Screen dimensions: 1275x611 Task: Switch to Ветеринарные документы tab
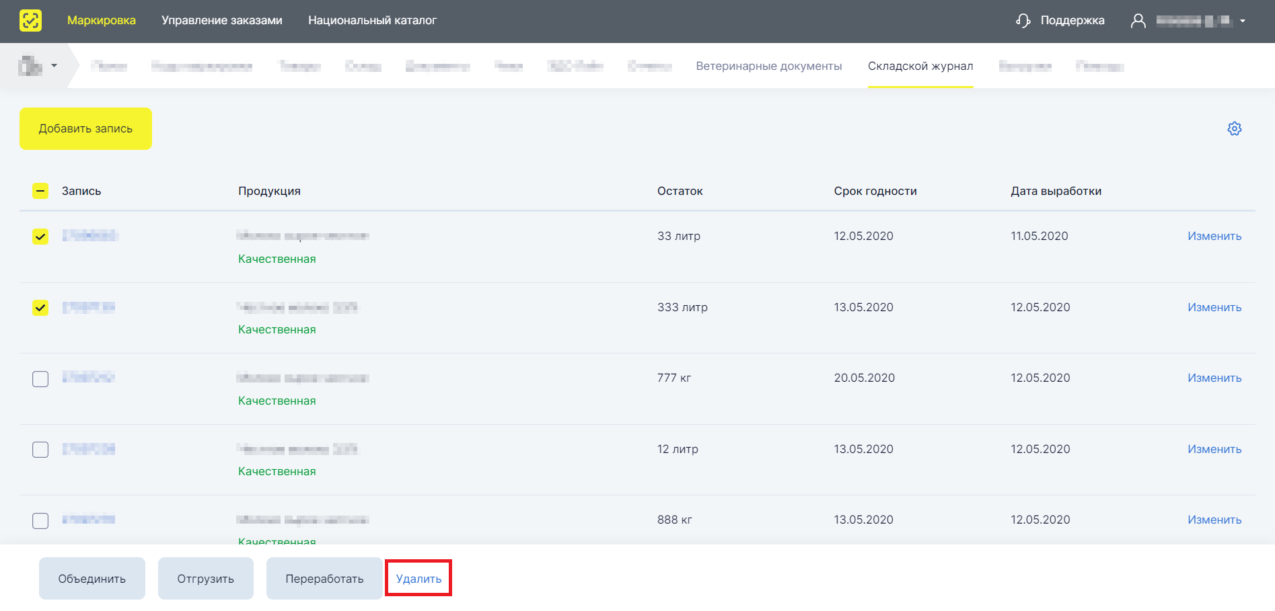769,66
